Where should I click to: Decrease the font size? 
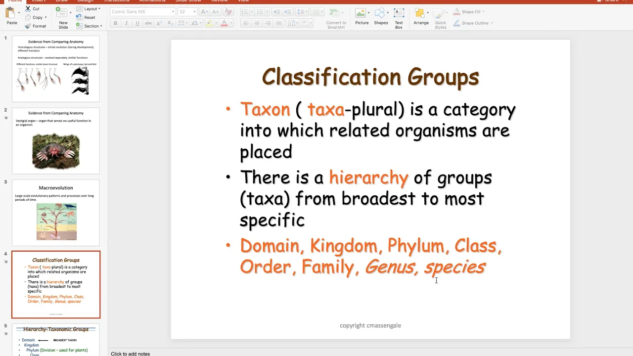coord(216,11)
